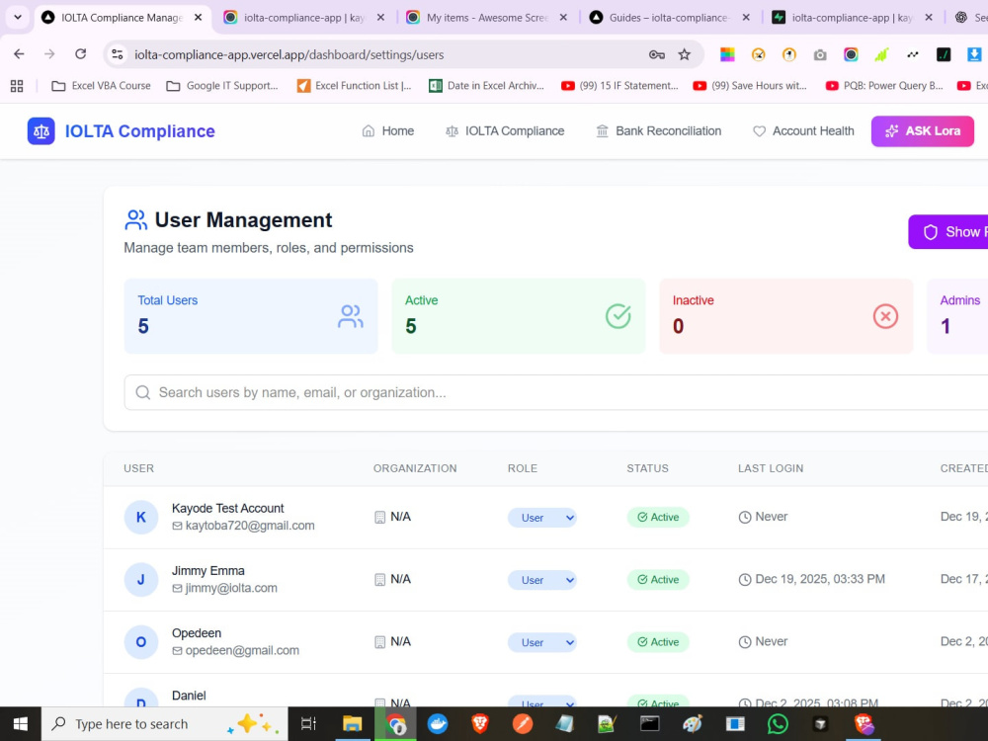Click the Admins stat card
This screenshot has width=988, height=741.
[957, 316]
